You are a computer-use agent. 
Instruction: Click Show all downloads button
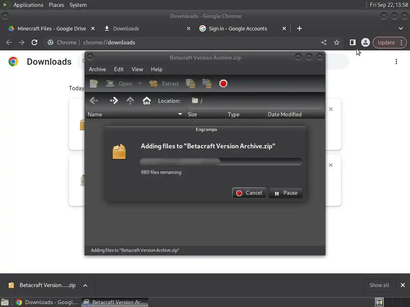click(x=379, y=285)
